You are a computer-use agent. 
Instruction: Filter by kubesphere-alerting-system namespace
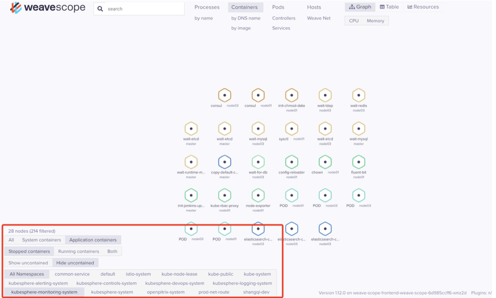[x=38, y=284]
